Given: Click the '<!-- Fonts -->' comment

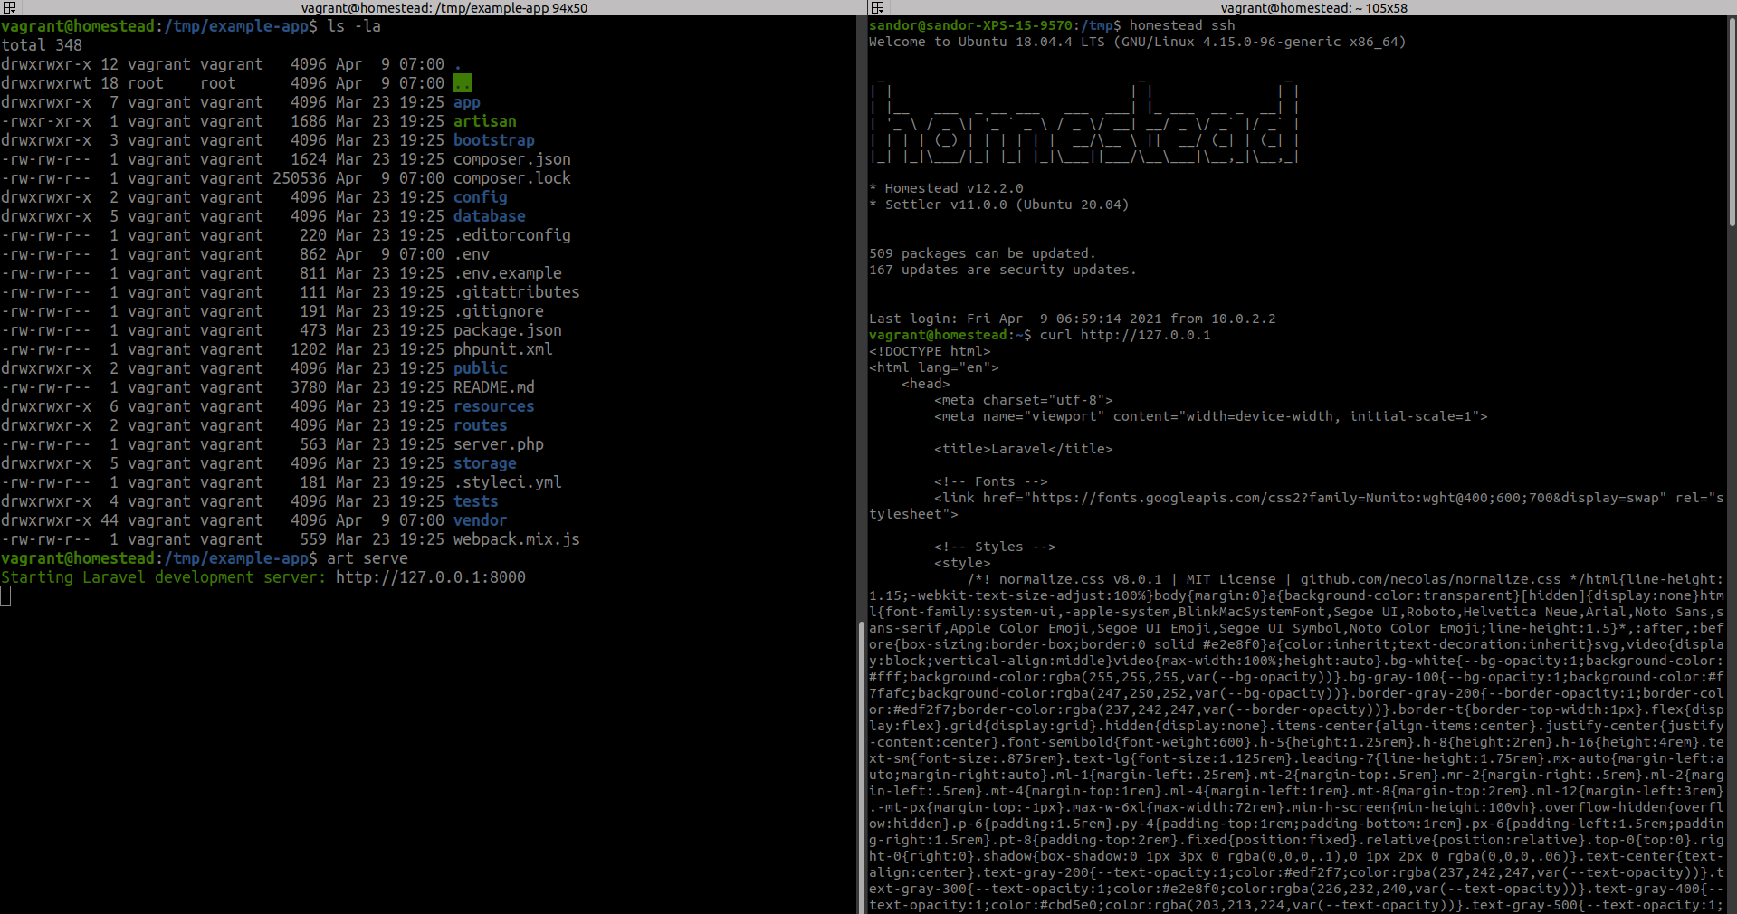Looking at the screenshot, I should [x=991, y=481].
